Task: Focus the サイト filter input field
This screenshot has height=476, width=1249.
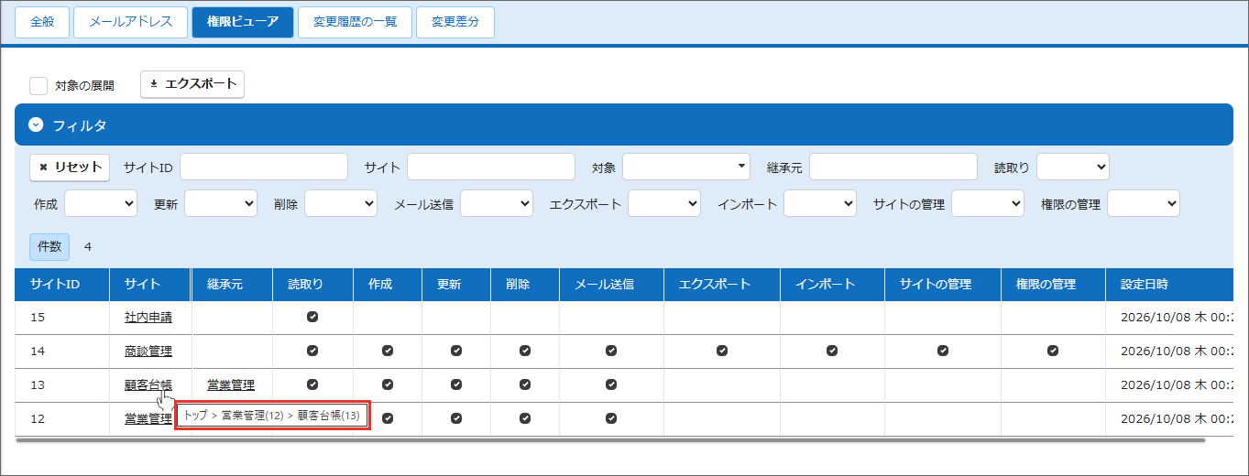Action: [x=491, y=167]
